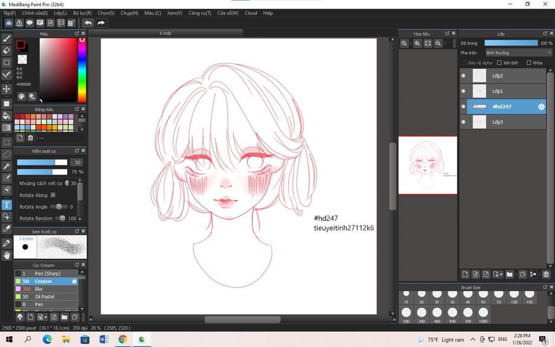This screenshot has height=347, width=555.
Task: Add a new layer folder in Layer panel
Action: [x=509, y=274]
